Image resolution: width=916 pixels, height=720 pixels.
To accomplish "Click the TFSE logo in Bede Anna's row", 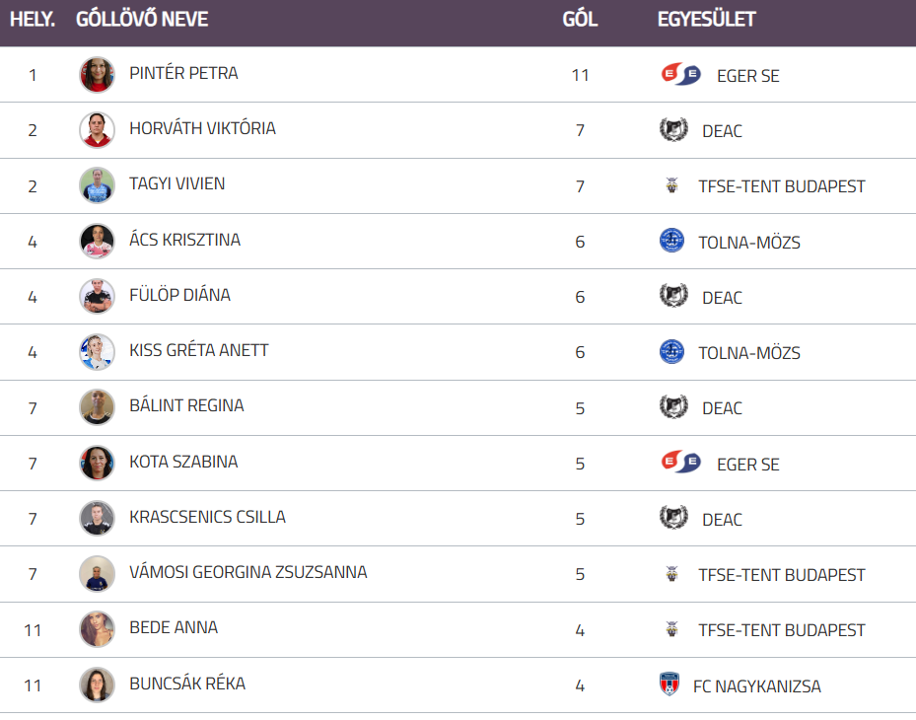I will (671, 629).
